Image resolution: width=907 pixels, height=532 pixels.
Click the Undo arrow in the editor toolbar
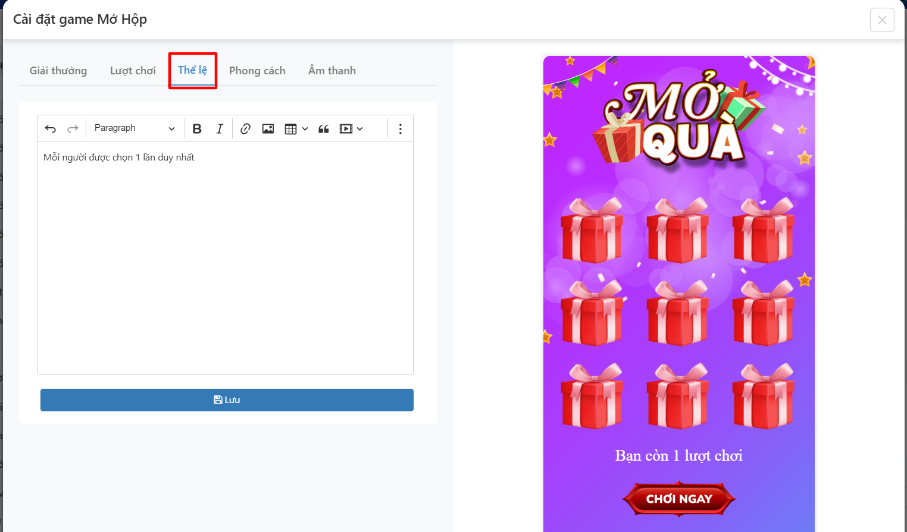pos(50,128)
